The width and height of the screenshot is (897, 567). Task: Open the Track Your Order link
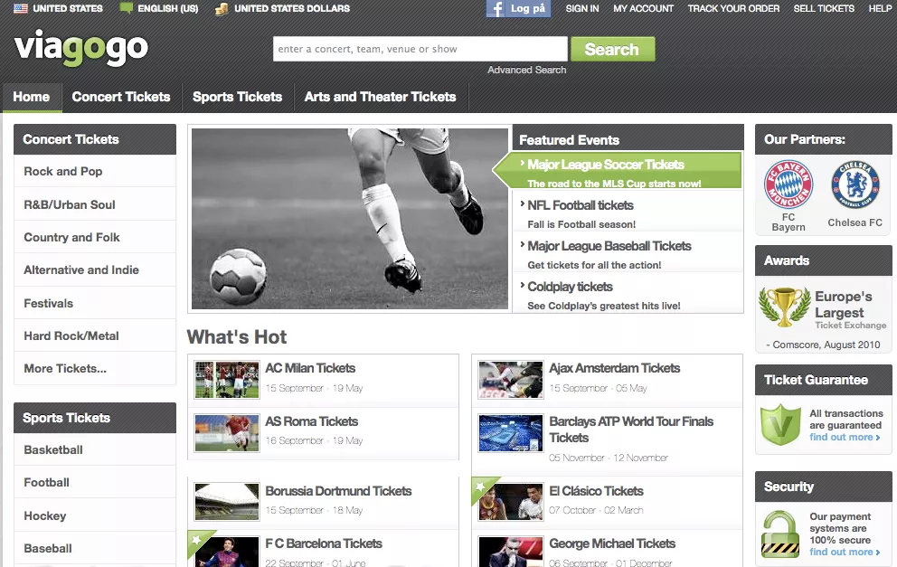(733, 9)
